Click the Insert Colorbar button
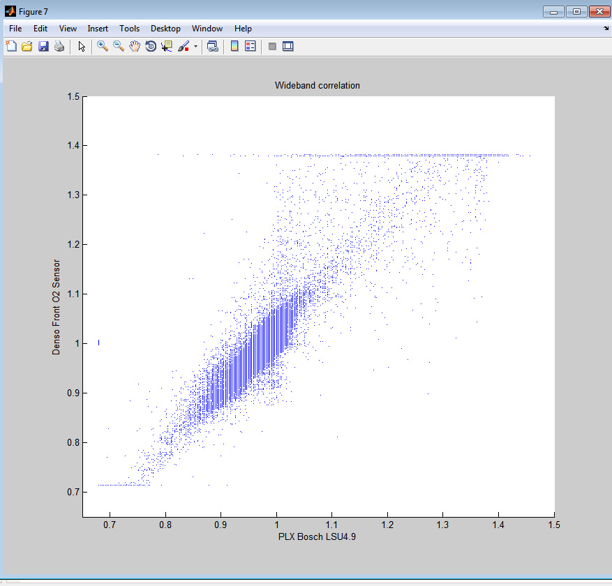612x586 pixels. click(x=234, y=47)
